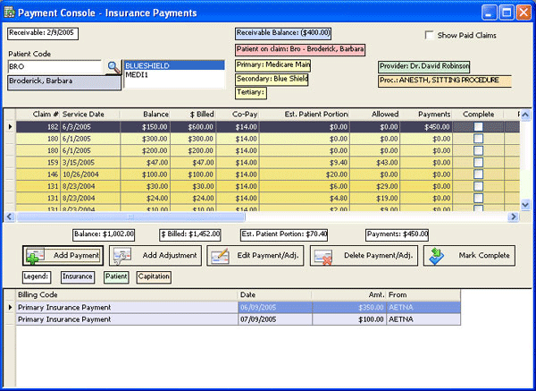Click the Edit Payment/Adj. pencil icon
The height and width of the screenshot is (391, 536).
pos(220,257)
